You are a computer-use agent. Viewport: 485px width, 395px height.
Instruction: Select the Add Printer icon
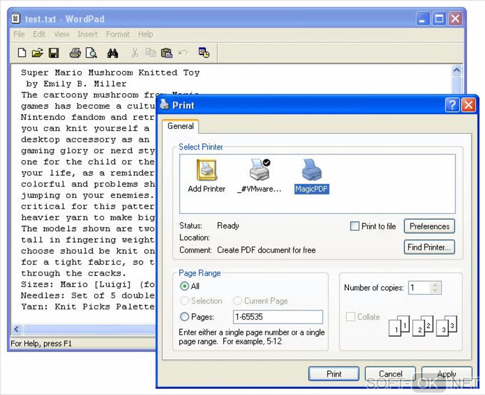click(207, 176)
